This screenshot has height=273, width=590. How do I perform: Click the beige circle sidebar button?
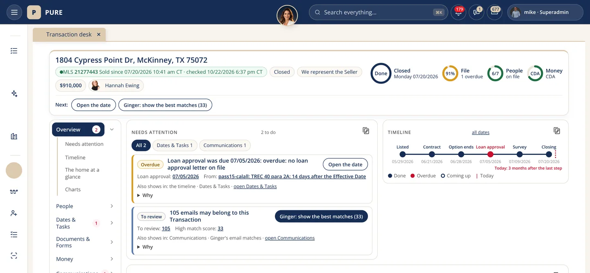[14, 170]
